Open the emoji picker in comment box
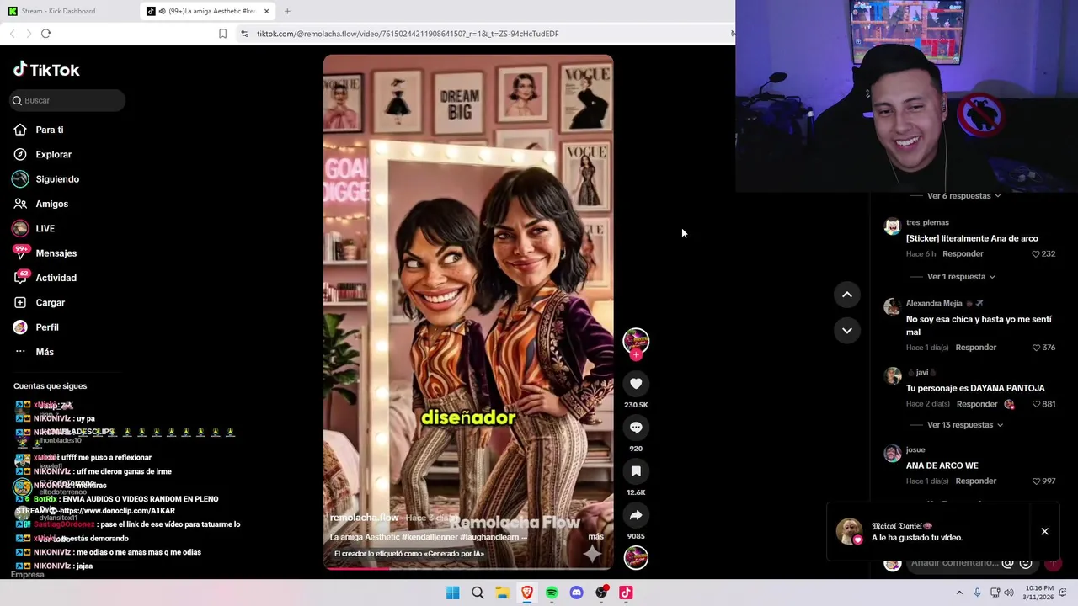This screenshot has height=606, width=1078. click(1026, 563)
